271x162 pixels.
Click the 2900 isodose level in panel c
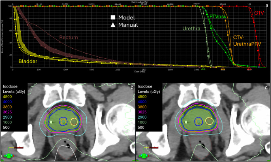(x=142, y=117)
